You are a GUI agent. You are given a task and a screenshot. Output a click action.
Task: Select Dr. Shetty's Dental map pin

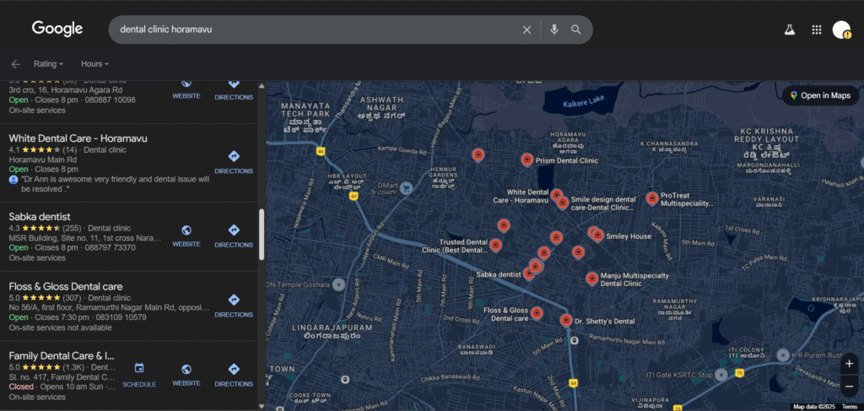(565, 320)
